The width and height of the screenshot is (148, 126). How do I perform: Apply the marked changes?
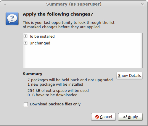coord(130,117)
